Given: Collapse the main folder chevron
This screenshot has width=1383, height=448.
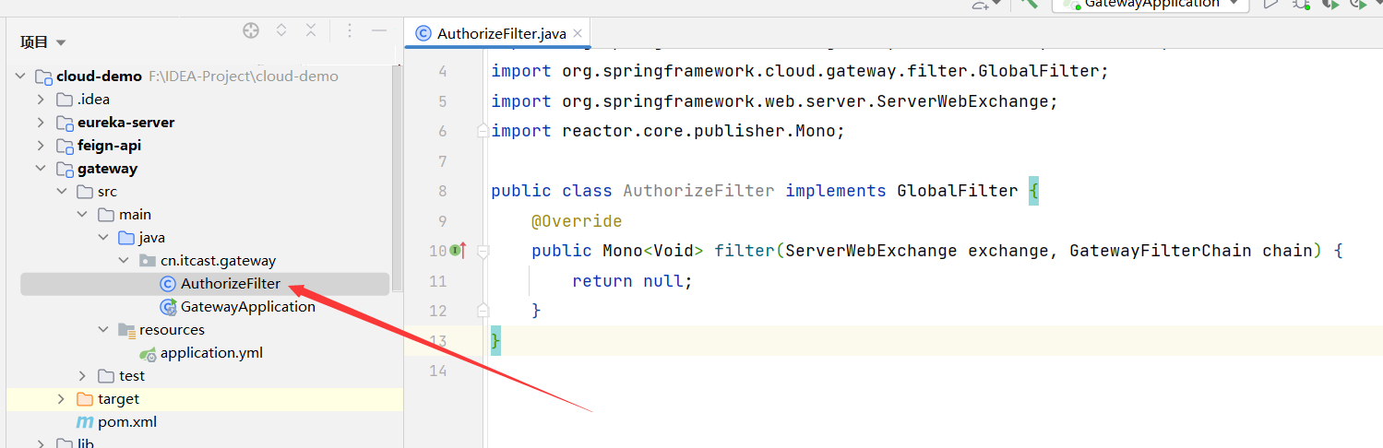Looking at the screenshot, I should tap(82, 215).
